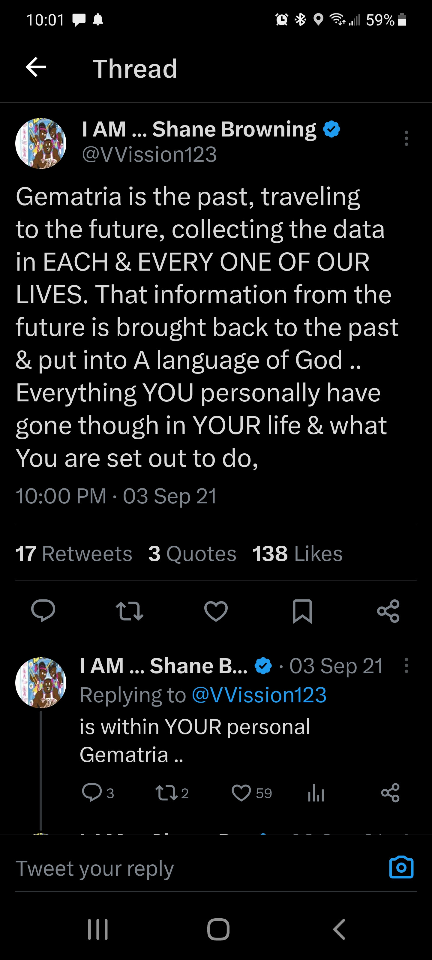Tap reply bubble icon on main tweet
This screenshot has width=432, height=960.
click(43, 611)
